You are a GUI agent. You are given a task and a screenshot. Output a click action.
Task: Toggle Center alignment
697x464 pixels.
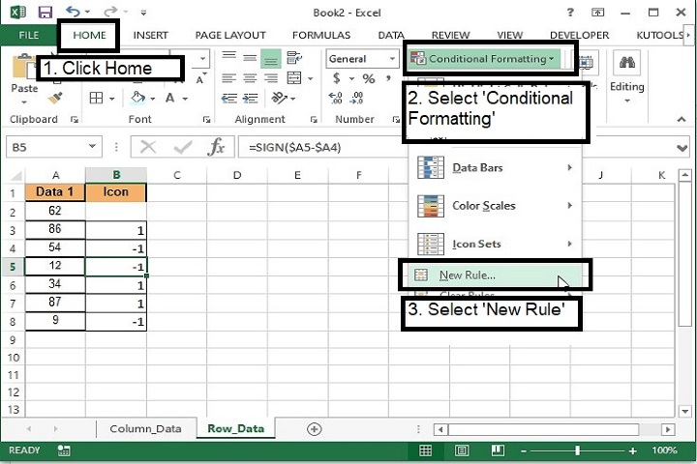tap(251, 78)
